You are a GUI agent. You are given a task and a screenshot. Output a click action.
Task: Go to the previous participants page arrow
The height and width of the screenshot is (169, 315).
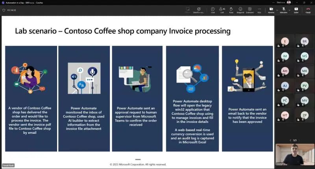290,140
